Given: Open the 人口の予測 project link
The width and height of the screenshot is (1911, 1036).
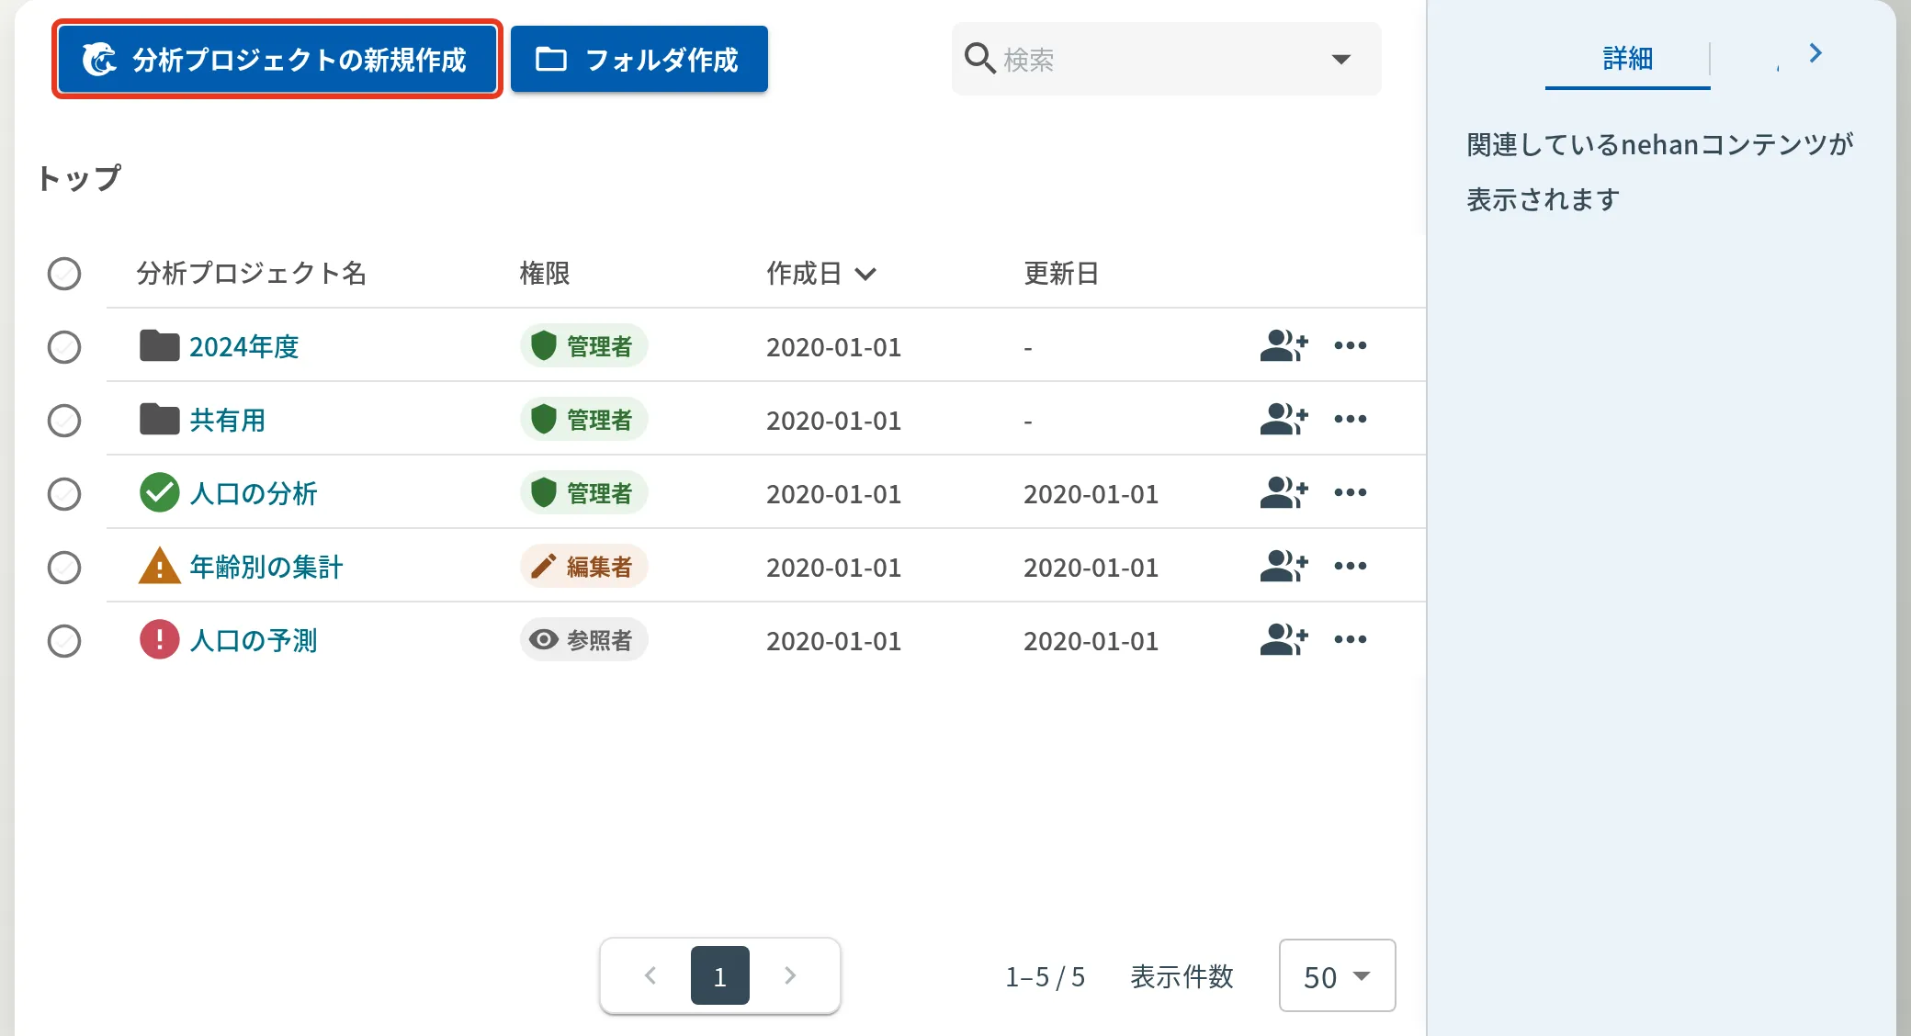Looking at the screenshot, I should point(253,641).
